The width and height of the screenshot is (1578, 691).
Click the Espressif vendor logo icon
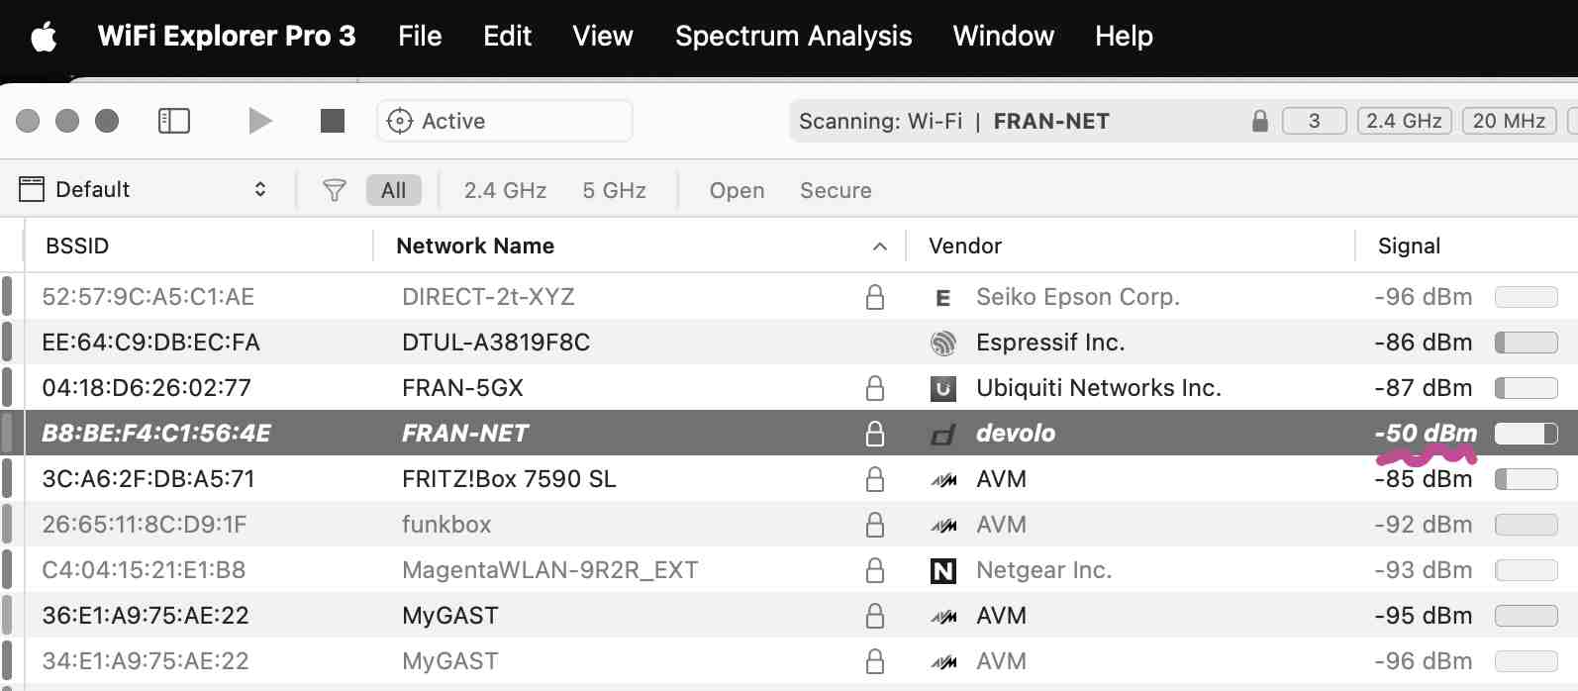click(943, 343)
